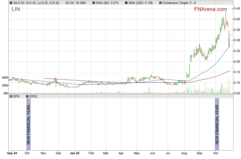Image resolution: width=241 pixels, height=159 pixels.
Task: Click the Jan 25 date axis label
Action: click(75, 153)
